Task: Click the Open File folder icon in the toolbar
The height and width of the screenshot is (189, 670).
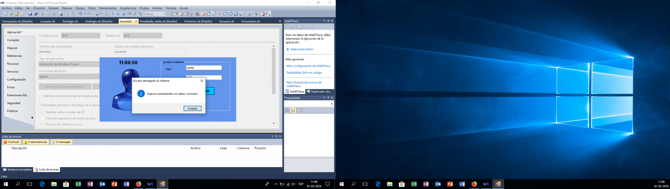Action: tap(17, 14)
